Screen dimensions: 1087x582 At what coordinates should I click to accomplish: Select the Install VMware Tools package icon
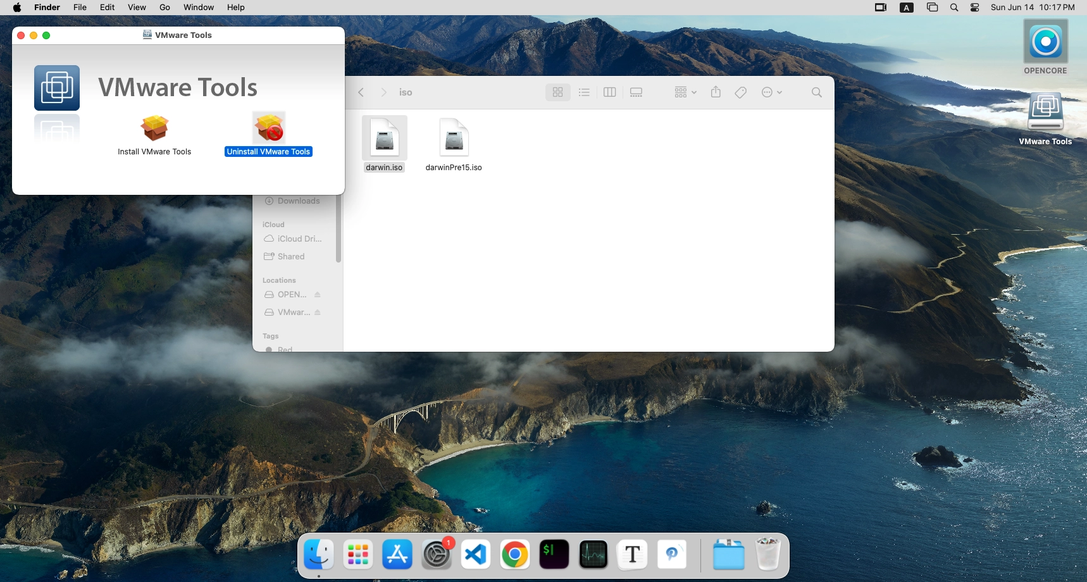[x=154, y=128]
